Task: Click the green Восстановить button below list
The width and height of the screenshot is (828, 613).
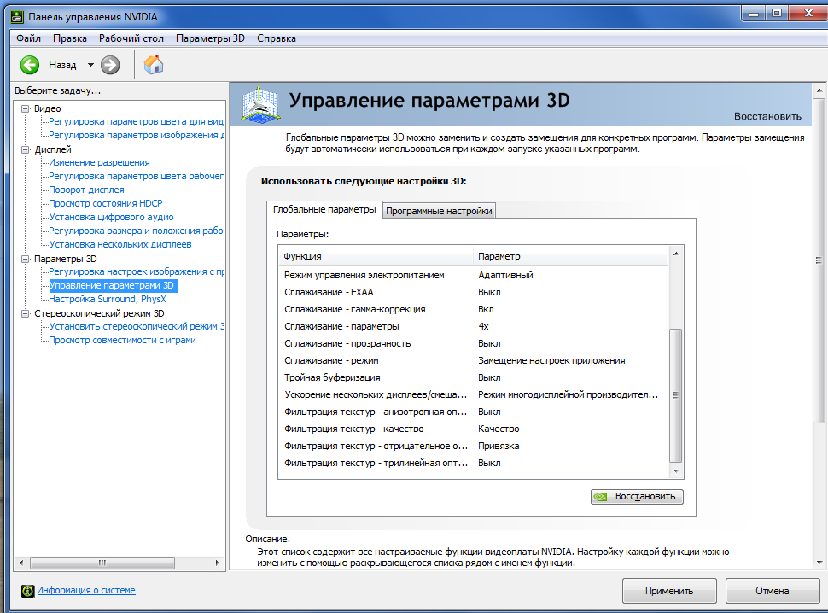Action: (x=637, y=497)
